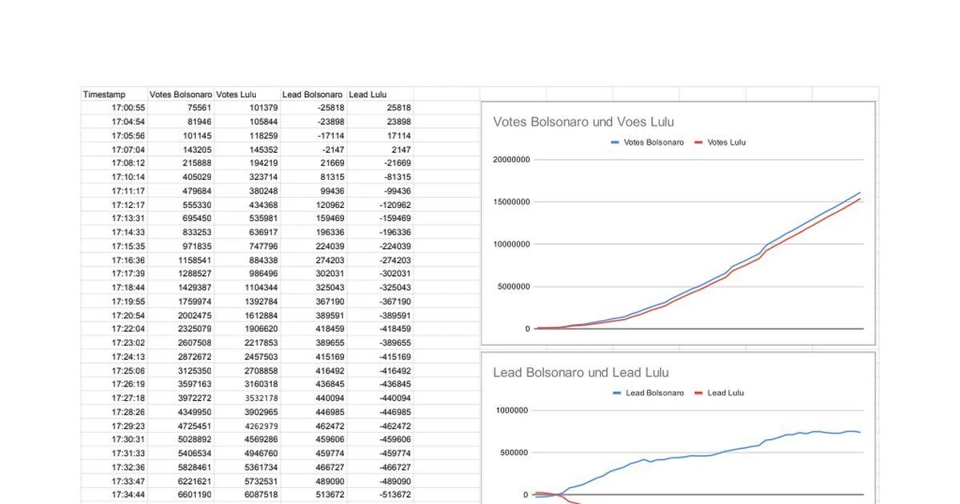Click the timestamp cell 17:04:54
The height and width of the screenshot is (504, 960).
tap(114, 122)
